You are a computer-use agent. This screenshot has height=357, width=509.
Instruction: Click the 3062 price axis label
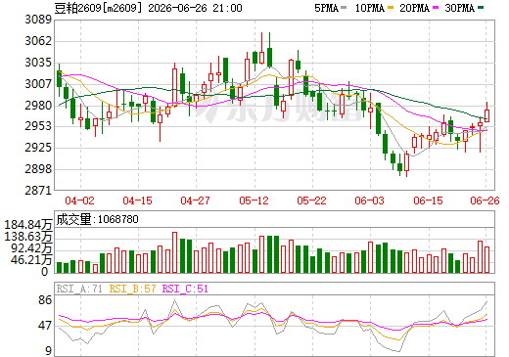click(x=38, y=41)
